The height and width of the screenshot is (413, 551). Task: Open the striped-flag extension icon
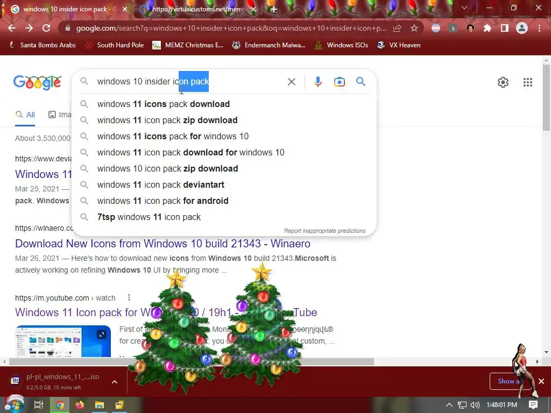436,28
